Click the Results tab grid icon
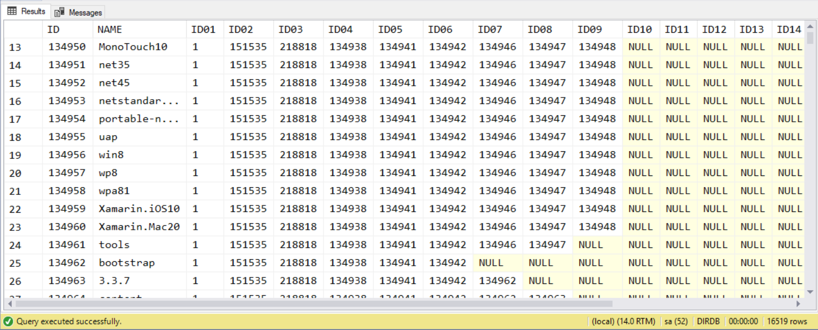Viewport: 818px width, 330px height. tap(12, 12)
